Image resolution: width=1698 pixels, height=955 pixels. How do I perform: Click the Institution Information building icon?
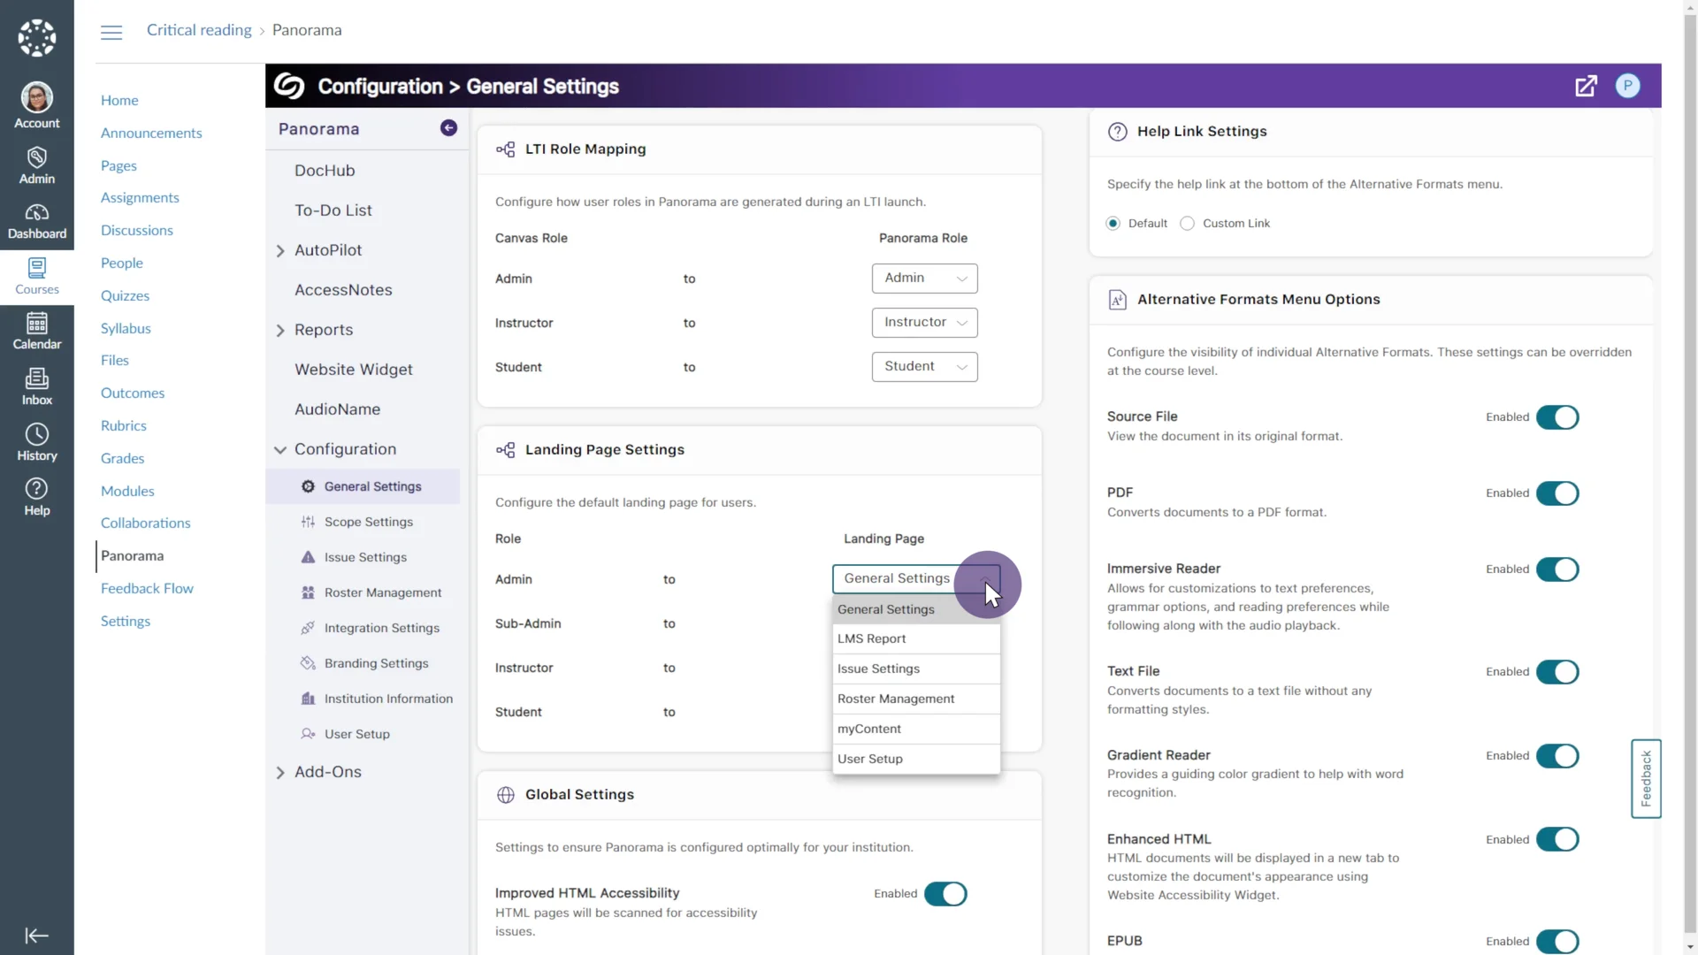click(308, 699)
